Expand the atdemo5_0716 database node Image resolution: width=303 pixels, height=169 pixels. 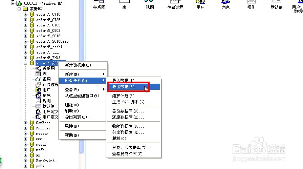[25, 14]
